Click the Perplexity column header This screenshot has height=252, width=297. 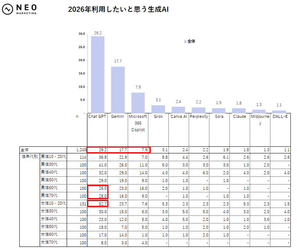(199, 116)
